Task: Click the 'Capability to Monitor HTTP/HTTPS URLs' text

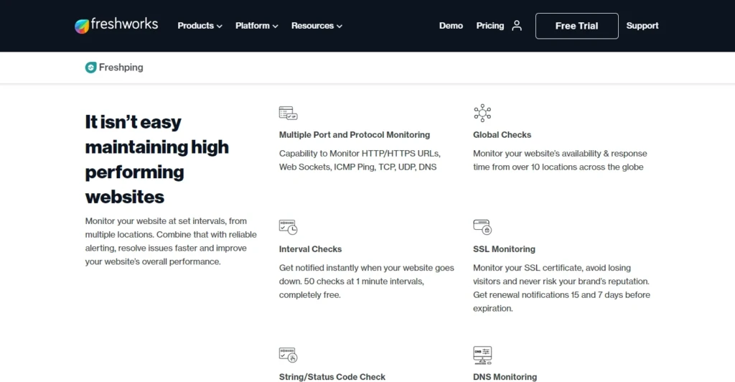Action: pos(360,160)
